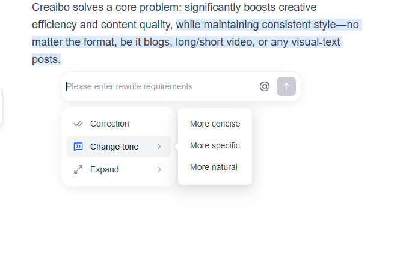Choose the Change tone menu entry
400x260 pixels.
114,147
